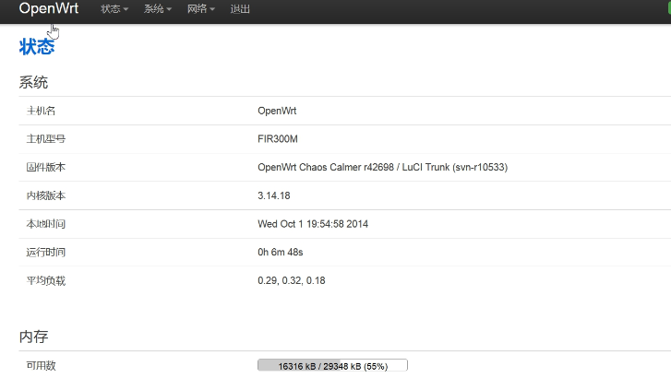The height and width of the screenshot is (378, 671).
Task: Click the hostname value OpenWrt in table
Action: pos(277,111)
